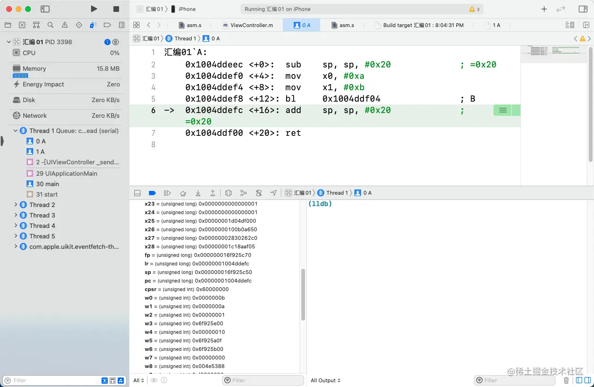594x387 pixels.
Task: Go back in editor history
Action: point(148,25)
